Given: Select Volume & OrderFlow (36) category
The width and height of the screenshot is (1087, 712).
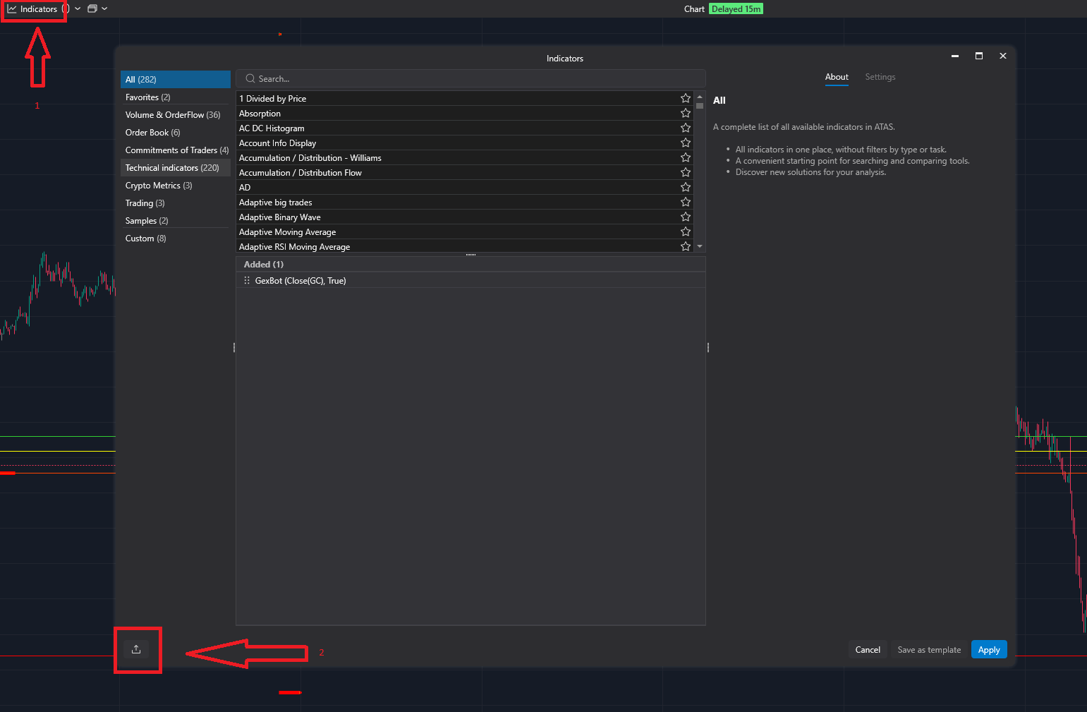Looking at the screenshot, I should pos(176,115).
